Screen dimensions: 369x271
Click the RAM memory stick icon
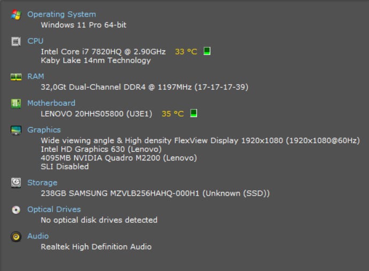(16, 77)
